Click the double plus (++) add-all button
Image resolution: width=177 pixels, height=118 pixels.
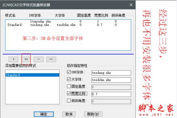tap(26, 59)
